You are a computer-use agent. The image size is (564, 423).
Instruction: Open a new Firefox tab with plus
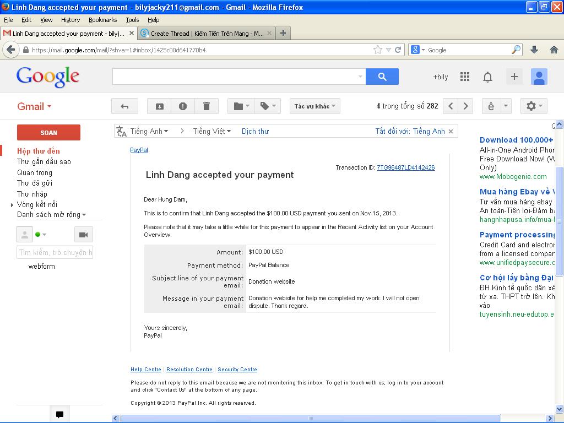pos(283,33)
